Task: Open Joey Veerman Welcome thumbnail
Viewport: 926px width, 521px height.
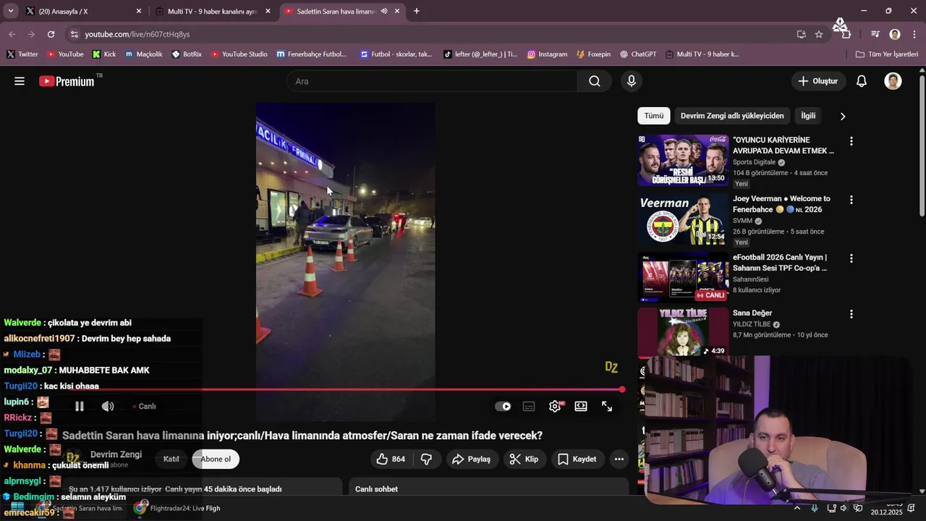Action: click(683, 219)
